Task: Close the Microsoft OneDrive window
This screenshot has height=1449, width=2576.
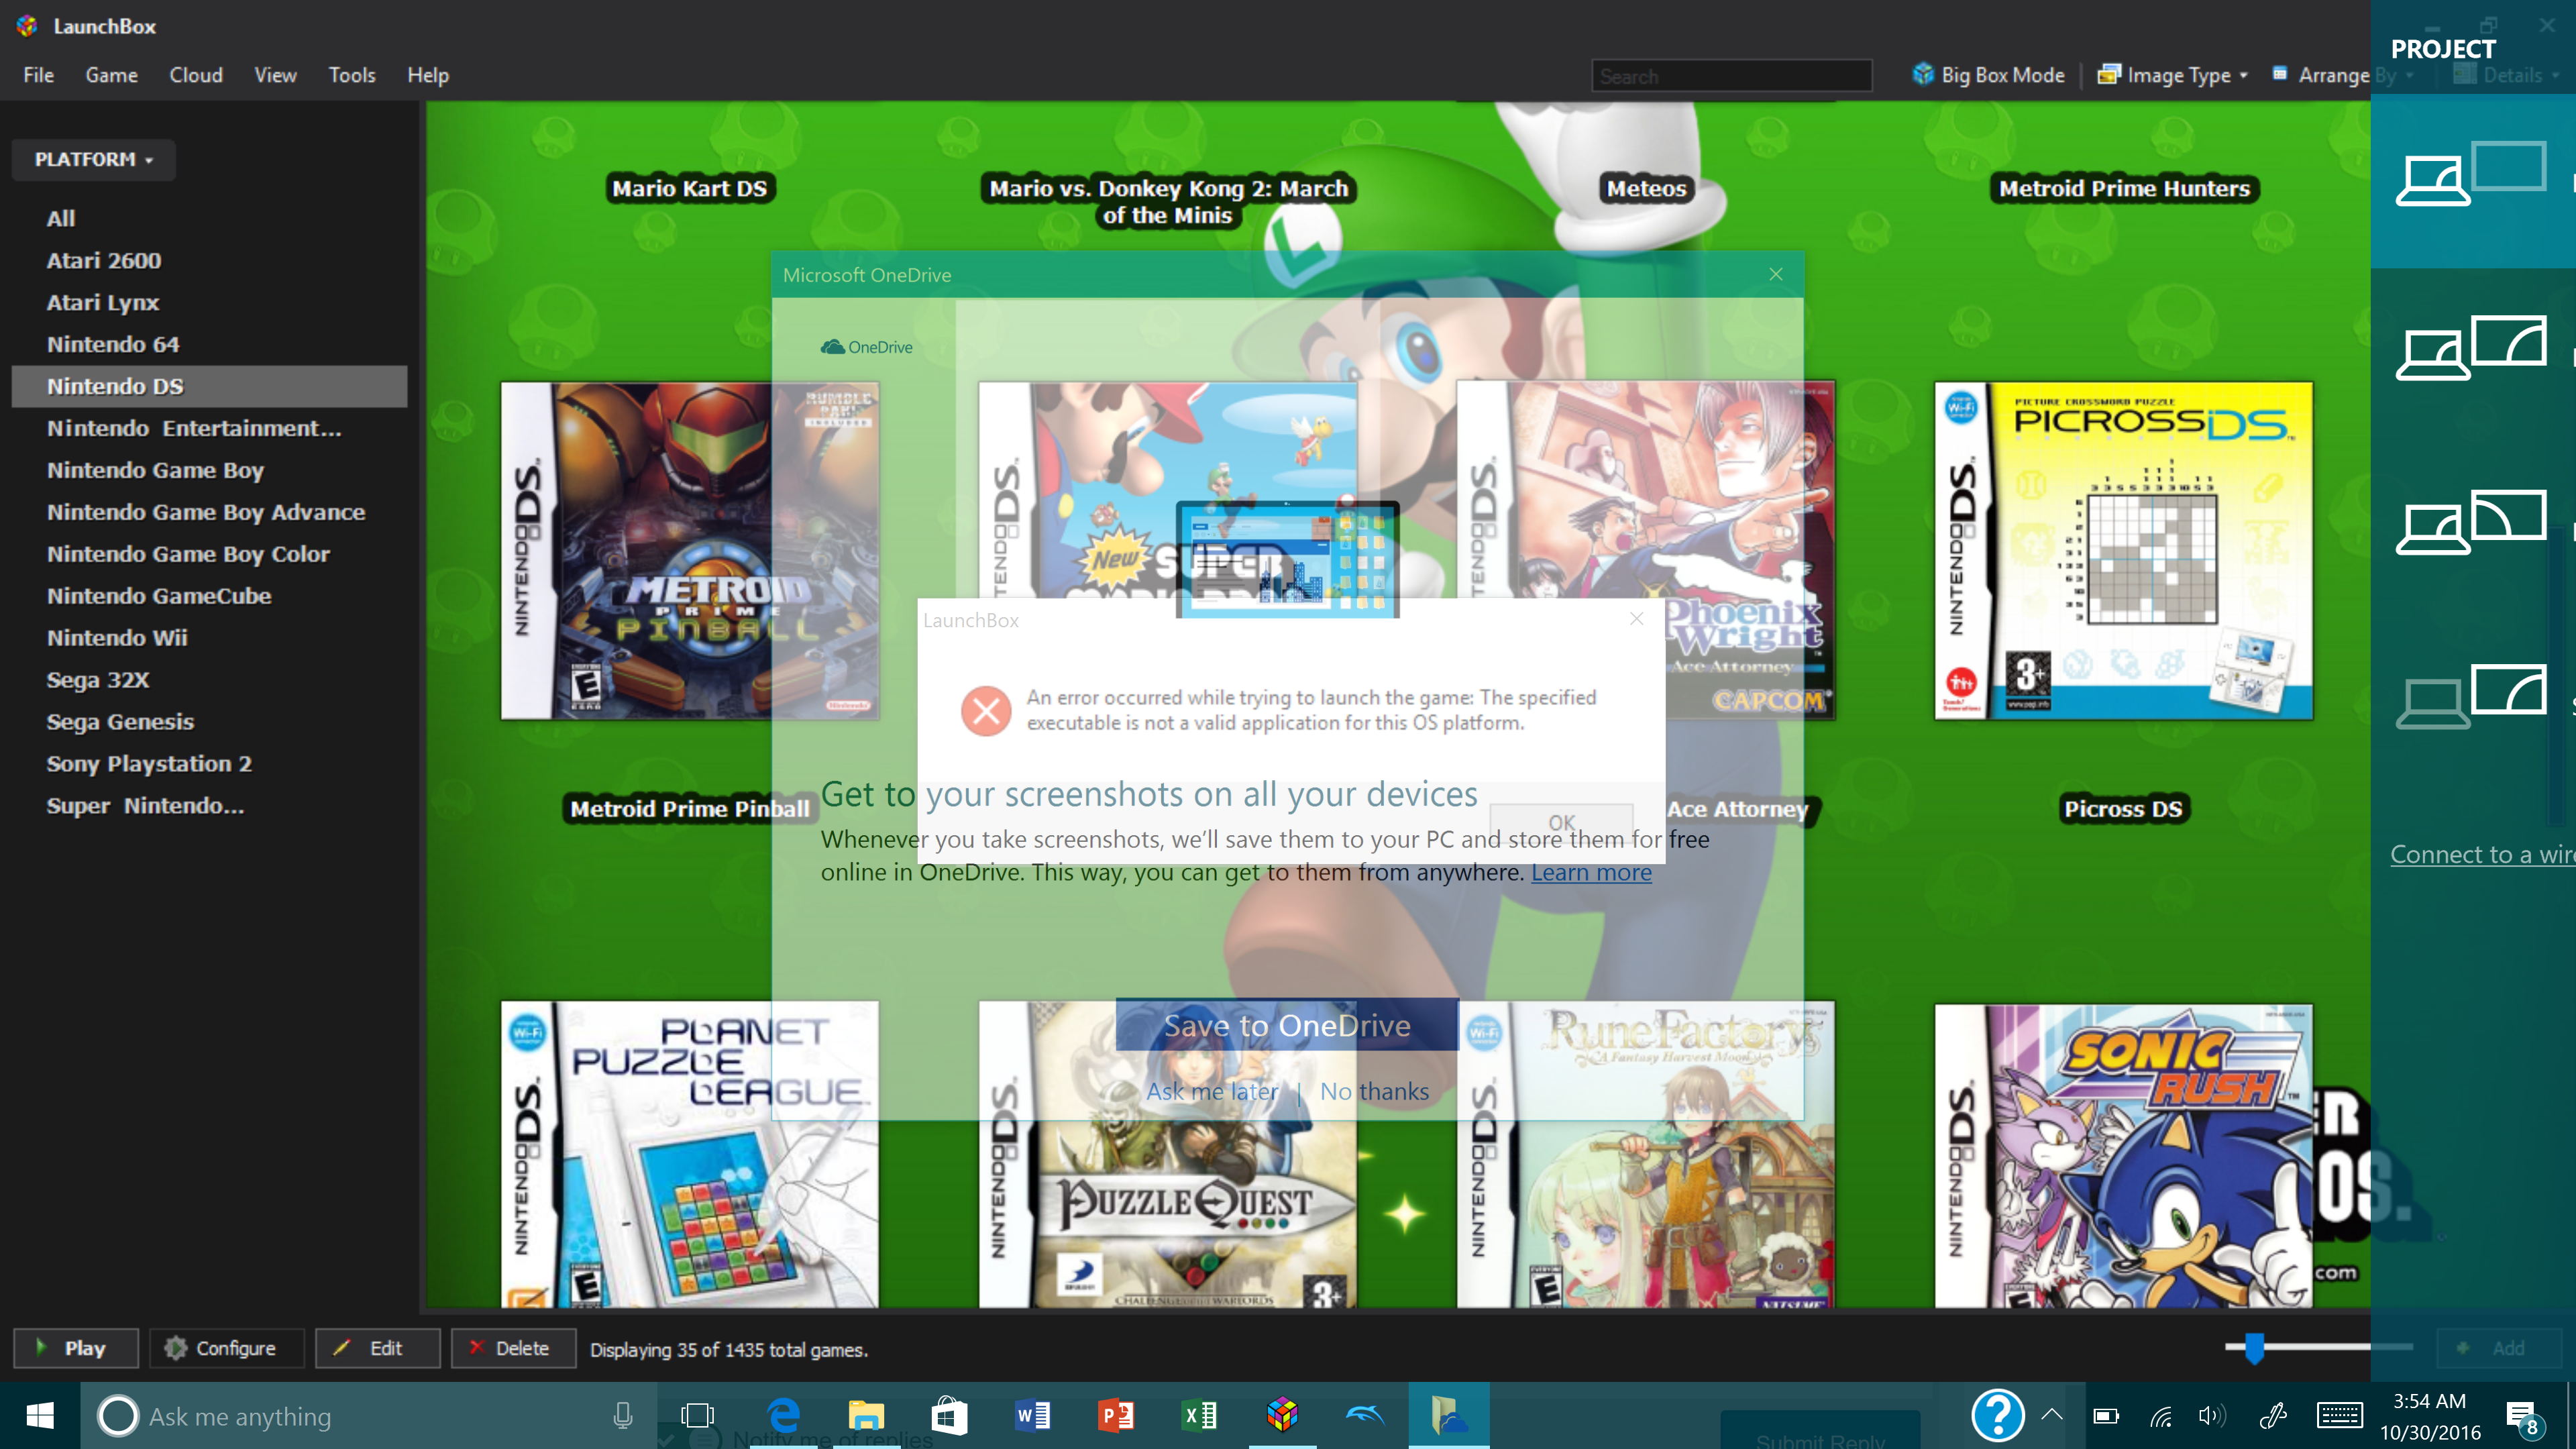Action: (x=1776, y=274)
